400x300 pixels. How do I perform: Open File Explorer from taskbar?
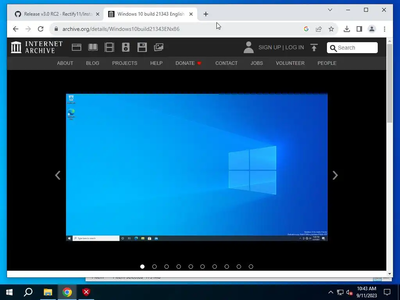(48, 292)
